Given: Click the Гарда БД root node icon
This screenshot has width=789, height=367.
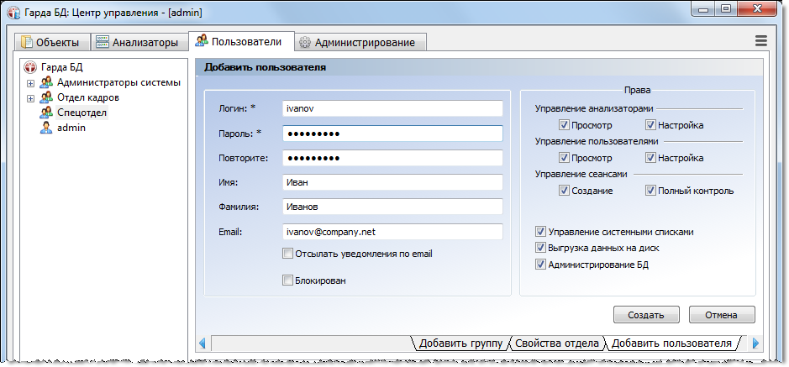Looking at the screenshot, I should click(30, 67).
